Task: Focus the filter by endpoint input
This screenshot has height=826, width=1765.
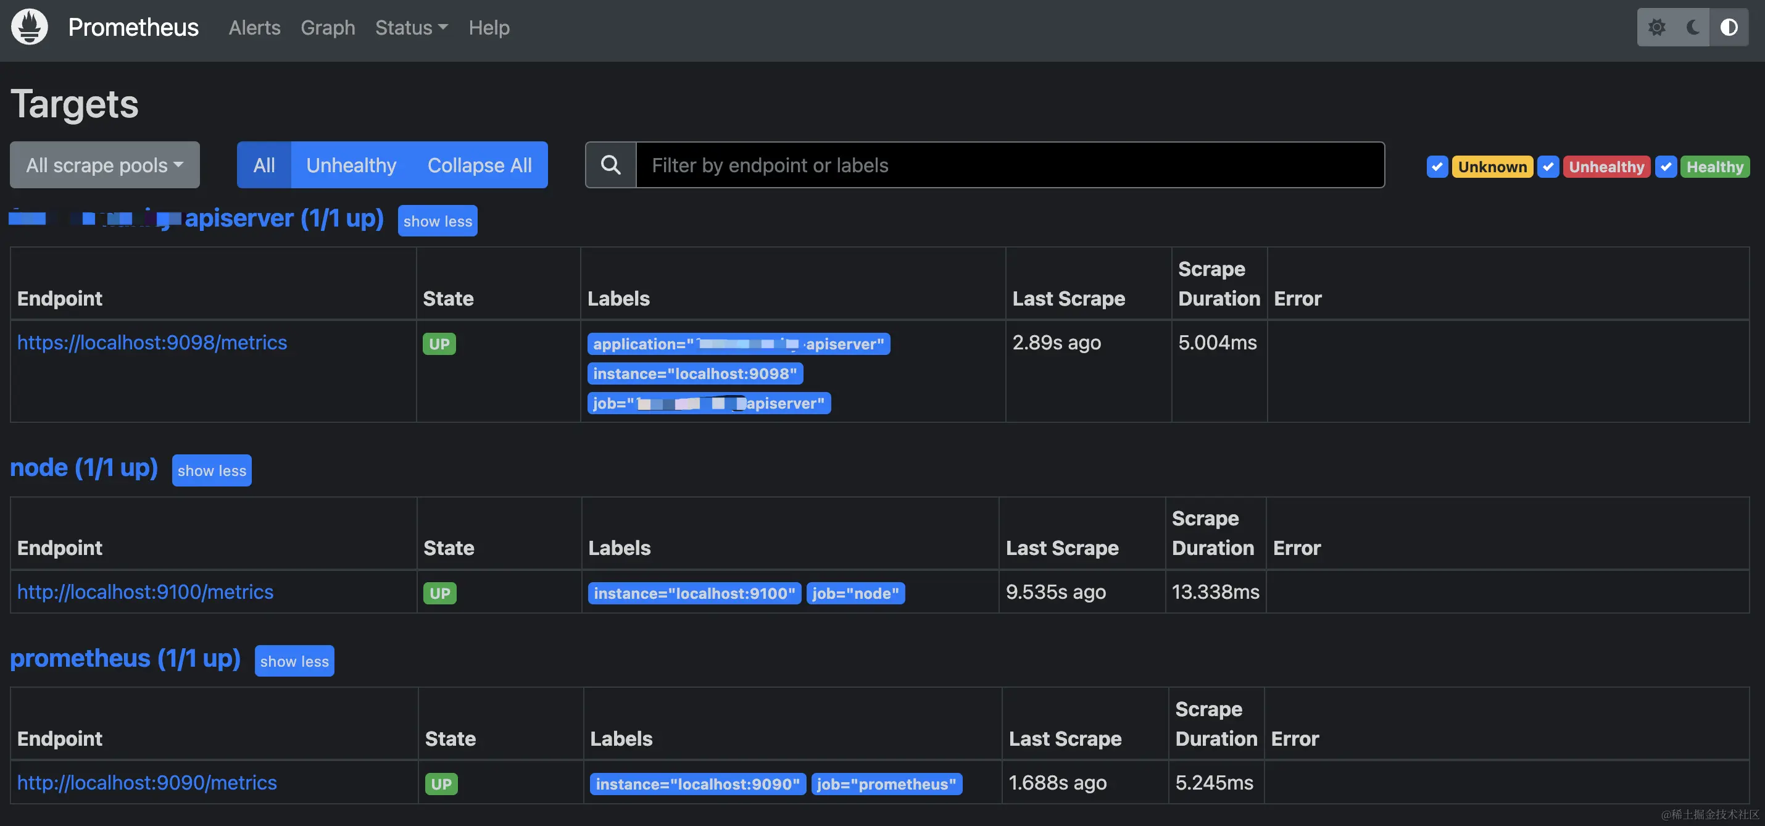Action: click(1009, 165)
